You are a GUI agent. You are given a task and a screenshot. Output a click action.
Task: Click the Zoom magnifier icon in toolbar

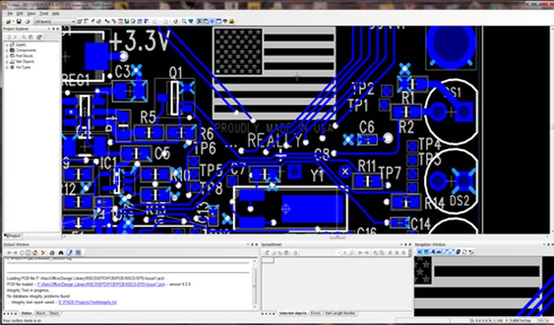coord(184,21)
